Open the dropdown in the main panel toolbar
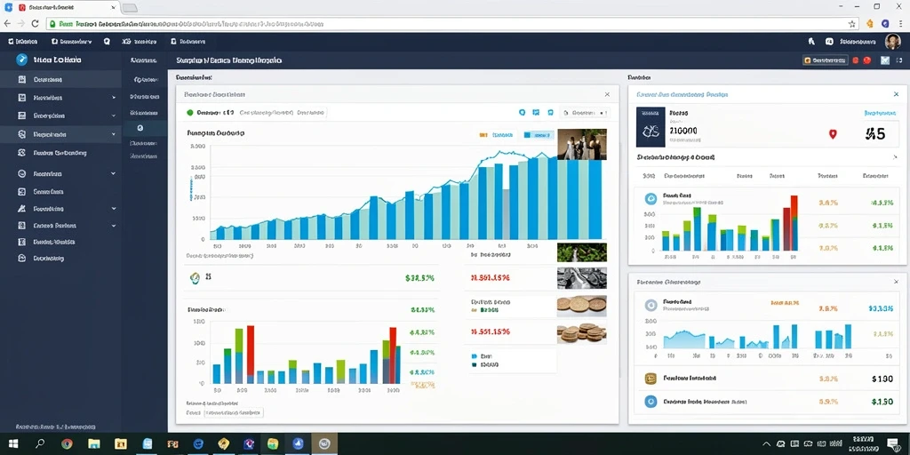This screenshot has height=455, width=910. click(x=585, y=113)
